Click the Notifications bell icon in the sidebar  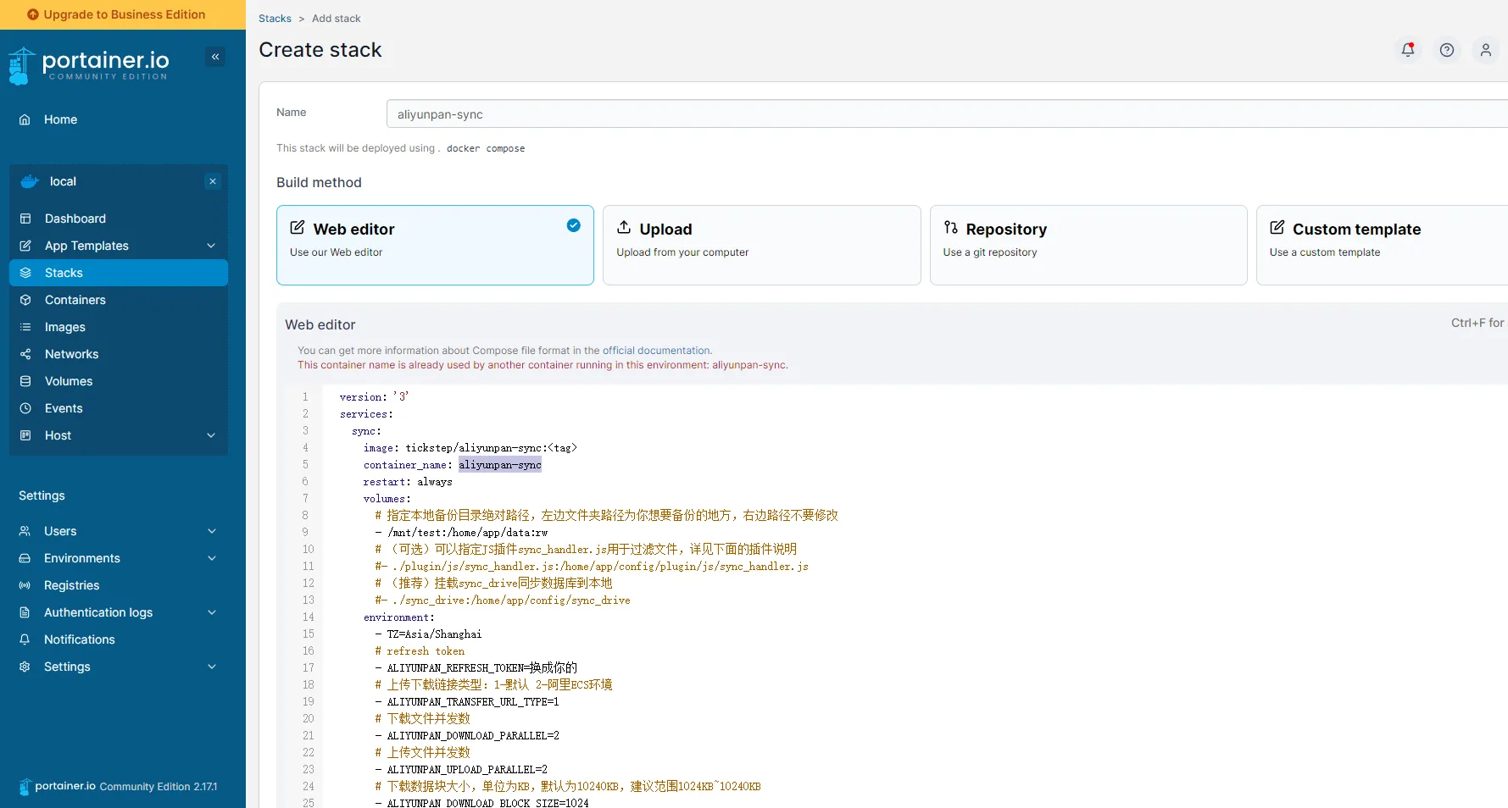[x=25, y=639]
